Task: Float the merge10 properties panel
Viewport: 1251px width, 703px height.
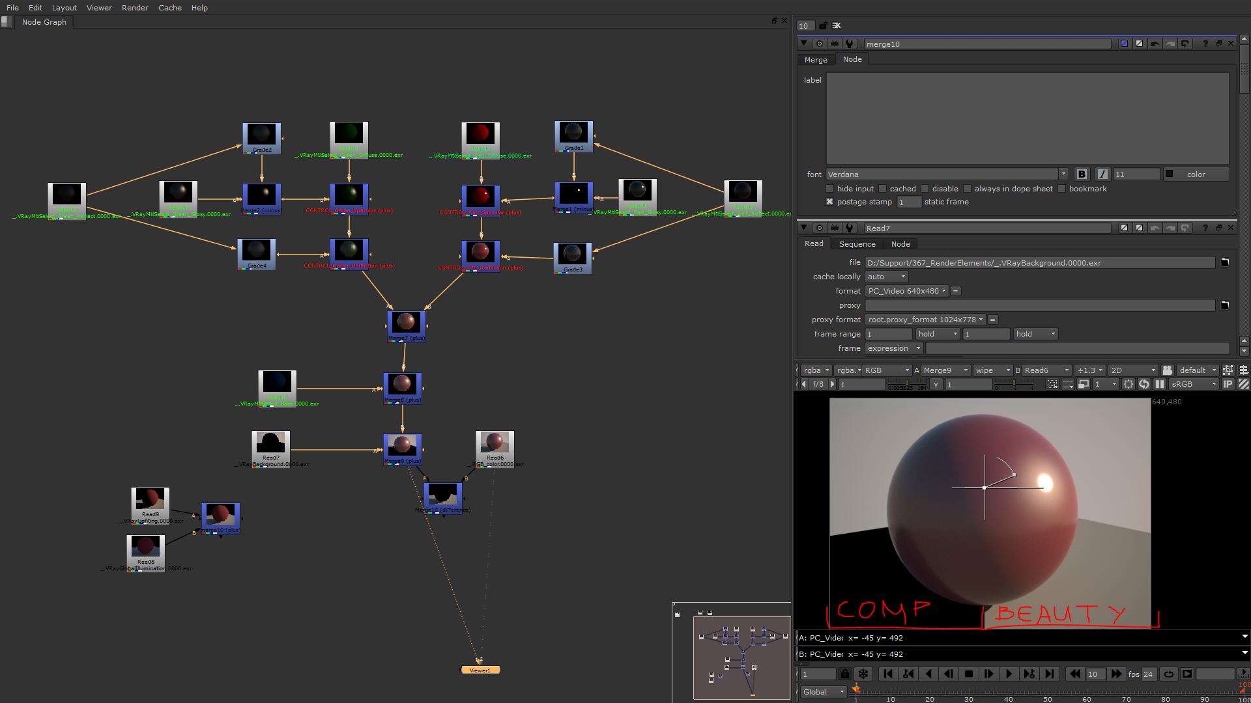Action: tap(1218, 44)
